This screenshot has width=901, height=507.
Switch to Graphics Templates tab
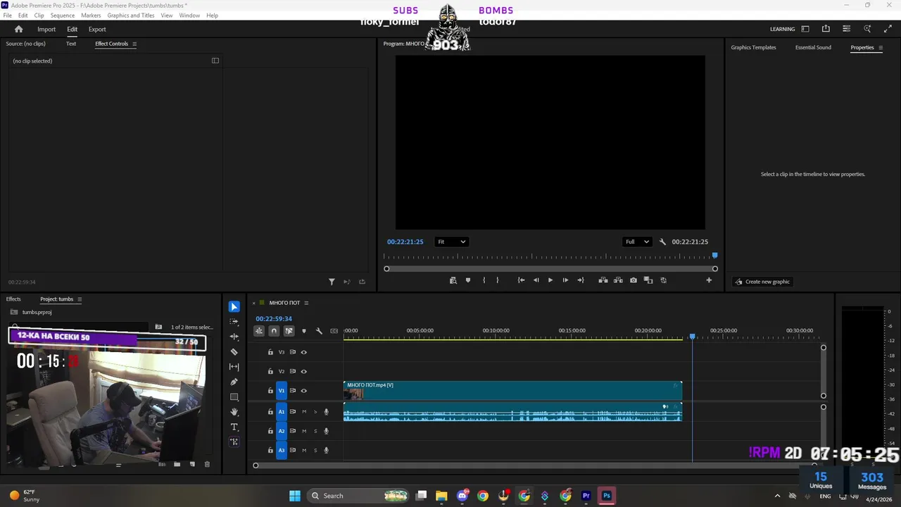click(753, 47)
